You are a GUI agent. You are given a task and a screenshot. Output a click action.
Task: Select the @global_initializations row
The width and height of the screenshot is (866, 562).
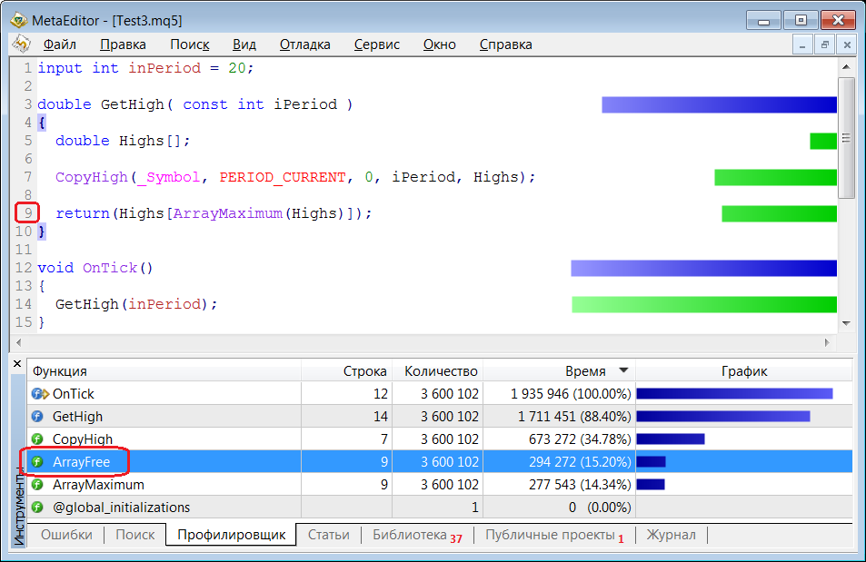[x=440, y=507]
